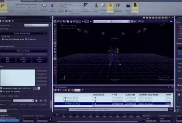Image resolution: width=182 pixels, height=123 pixels.
Task: Expand the combo box in Data Management toolbar
Action: 77,90
